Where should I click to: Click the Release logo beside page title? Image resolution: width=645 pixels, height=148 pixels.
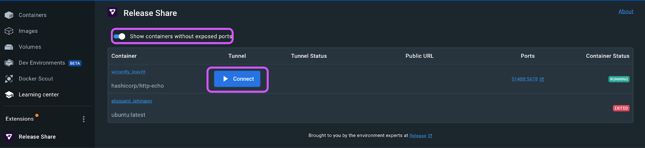point(112,12)
